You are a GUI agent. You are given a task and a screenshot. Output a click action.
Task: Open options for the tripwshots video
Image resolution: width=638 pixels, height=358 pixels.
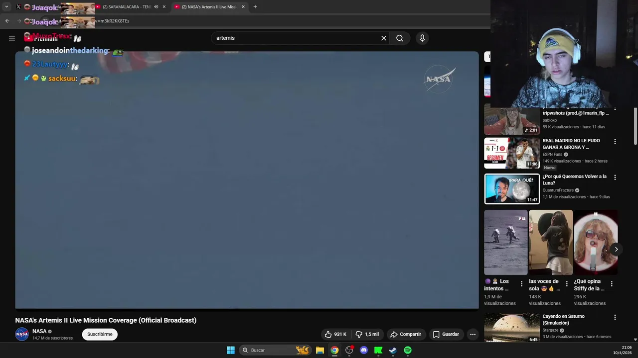pos(615,108)
